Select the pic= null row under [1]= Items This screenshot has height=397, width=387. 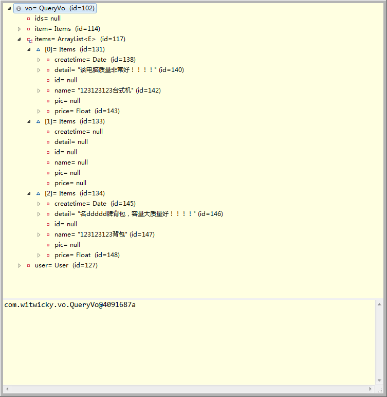tap(67, 173)
